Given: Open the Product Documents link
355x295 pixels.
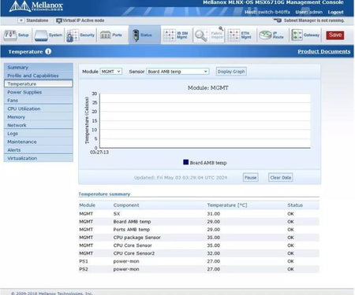Looking at the screenshot, I should (324, 51).
